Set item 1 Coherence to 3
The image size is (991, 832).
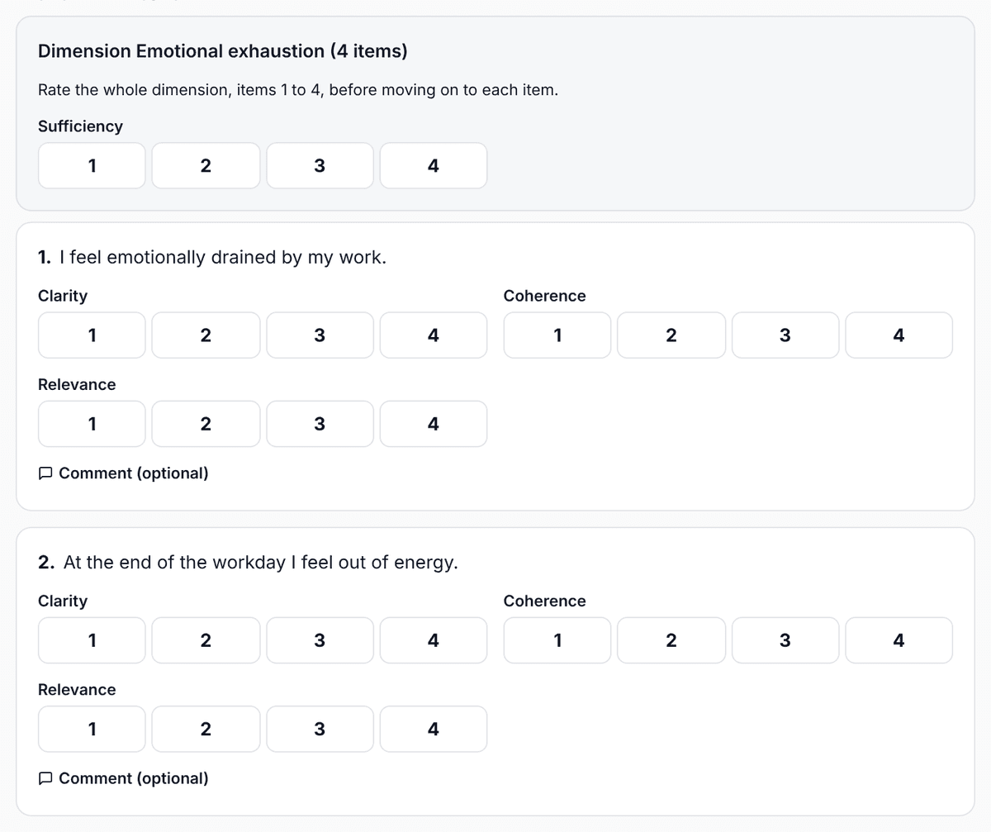pos(785,335)
